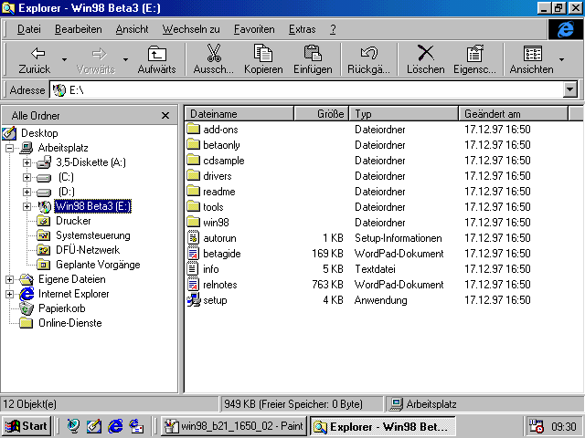Image resolution: width=585 pixels, height=438 pixels.
Task: Expand the Win98 Beta3 (E:) node
Action: 27,206
